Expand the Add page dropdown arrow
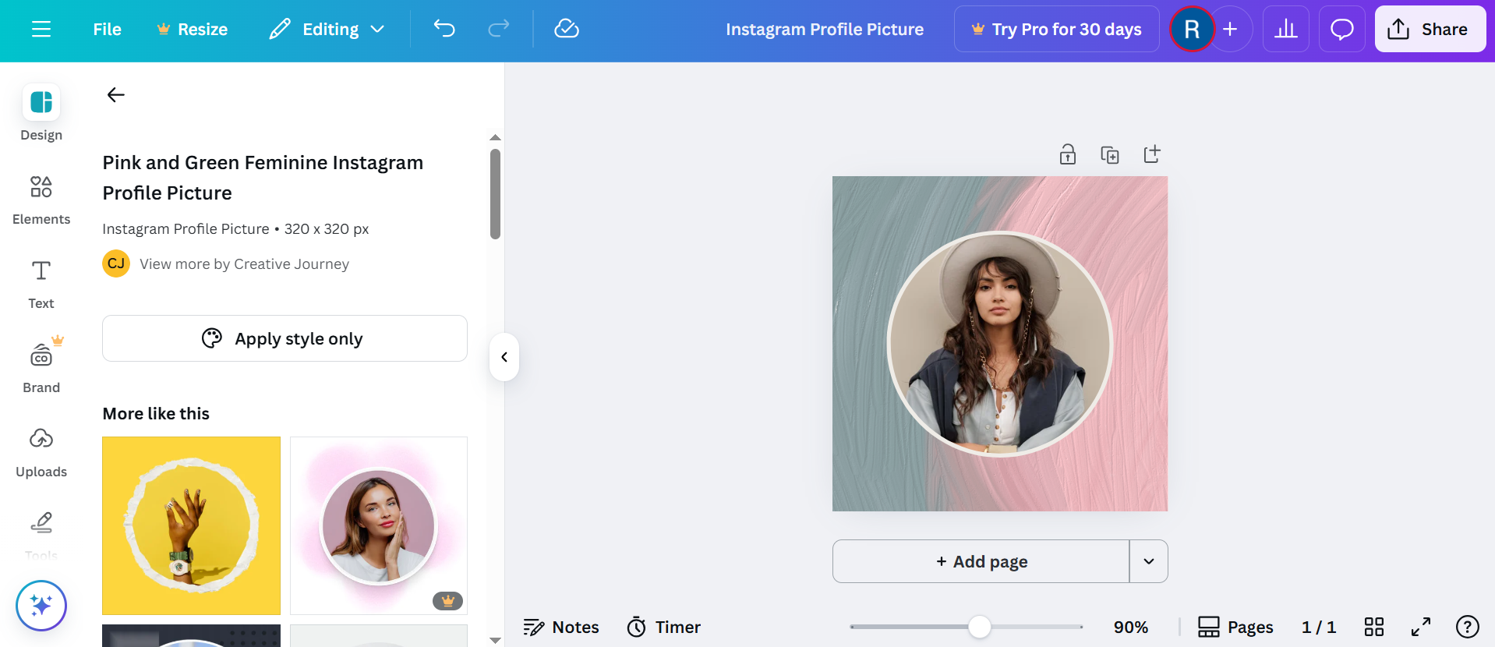 (1149, 561)
